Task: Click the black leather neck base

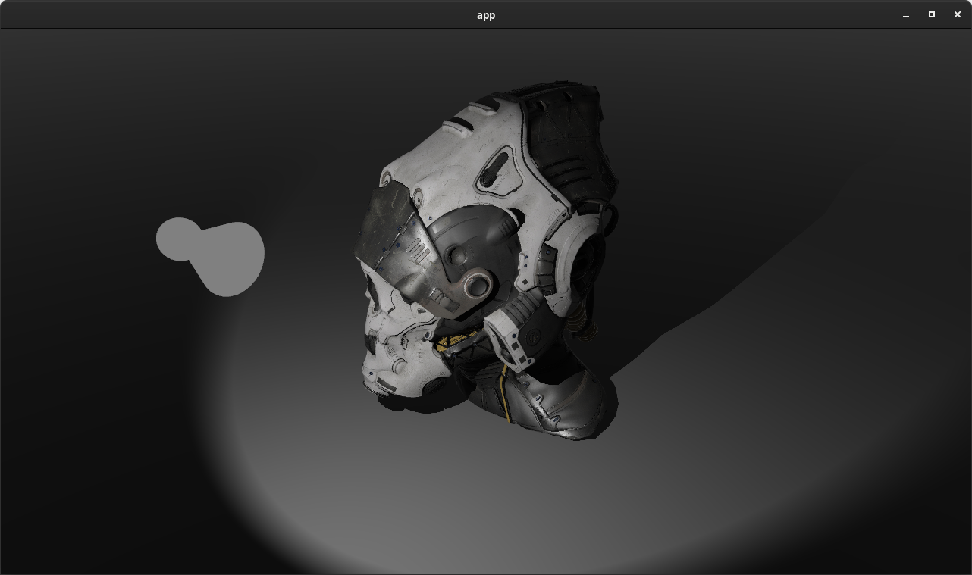Action: click(561, 405)
